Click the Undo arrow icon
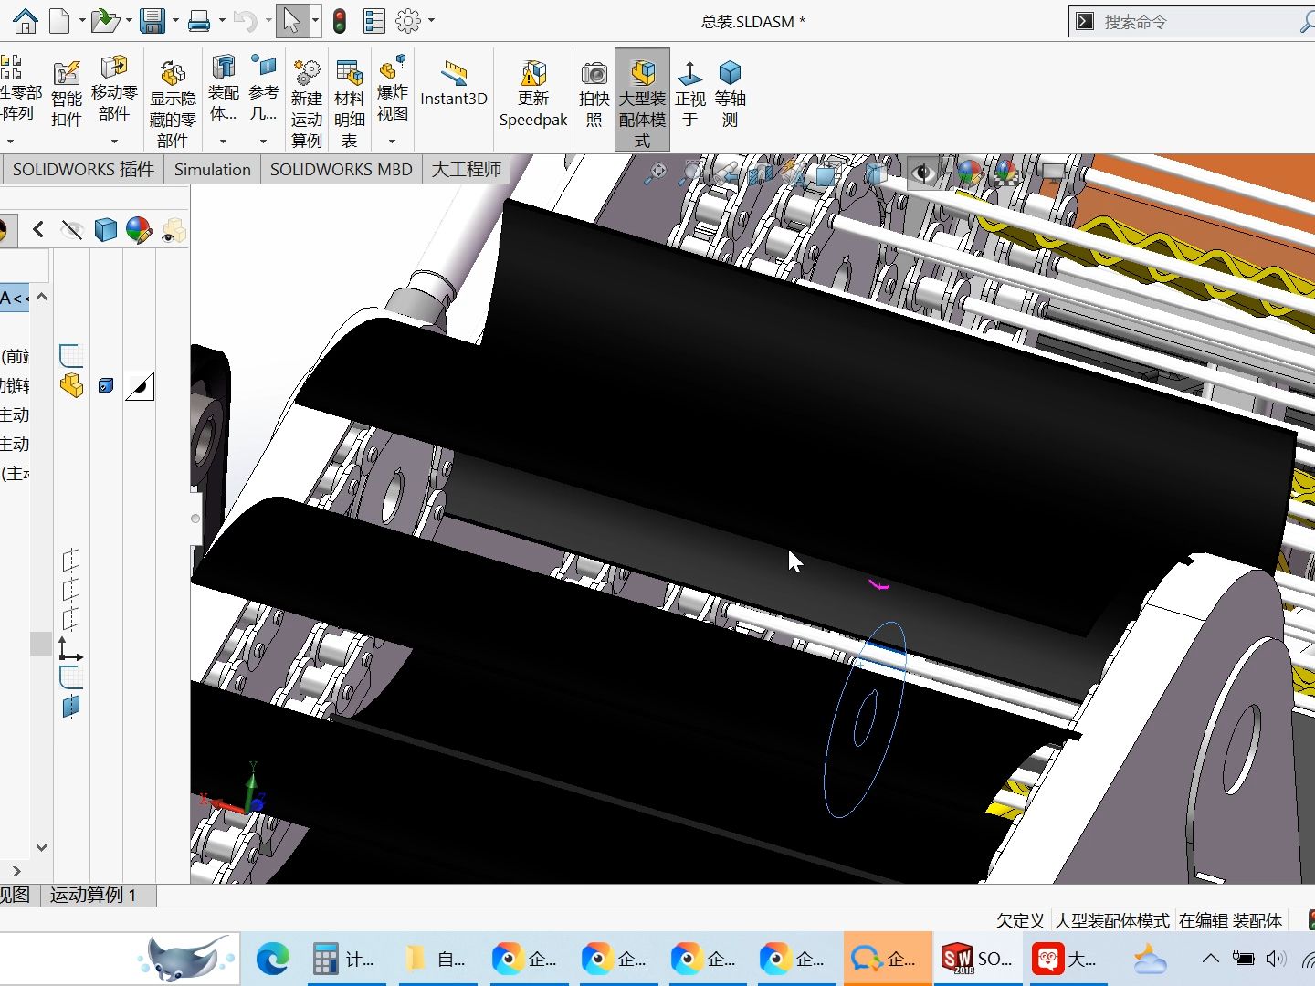The width and height of the screenshot is (1315, 986). (x=245, y=20)
